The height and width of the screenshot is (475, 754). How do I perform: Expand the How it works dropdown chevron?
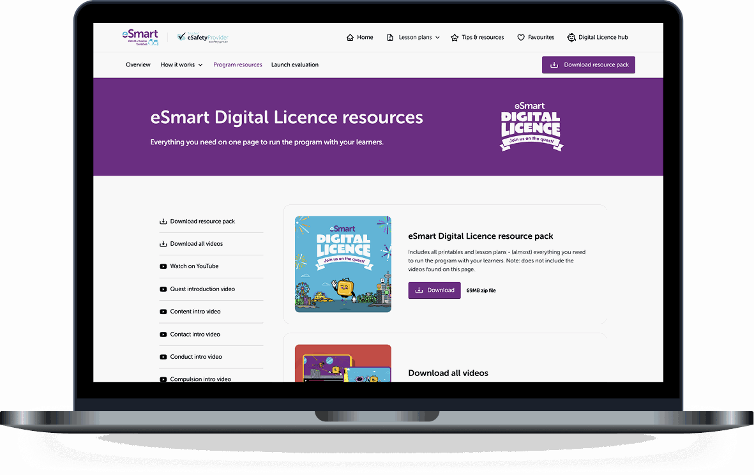(200, 65)
